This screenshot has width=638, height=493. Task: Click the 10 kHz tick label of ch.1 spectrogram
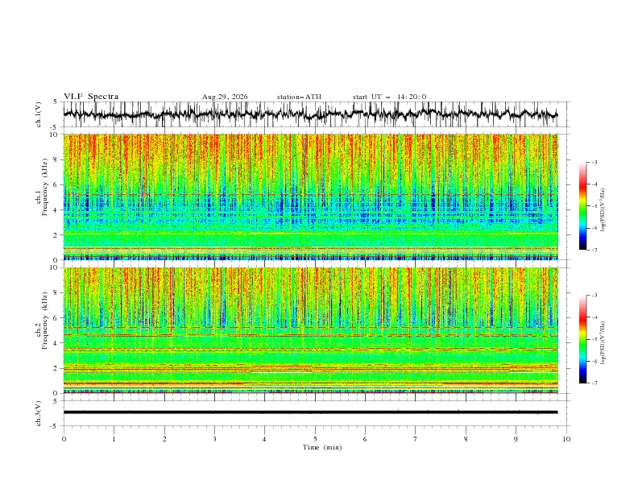(x=56, y=135)
